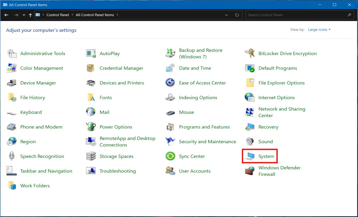Click the All Control Panel Items breadcrumb

(95, 15)
